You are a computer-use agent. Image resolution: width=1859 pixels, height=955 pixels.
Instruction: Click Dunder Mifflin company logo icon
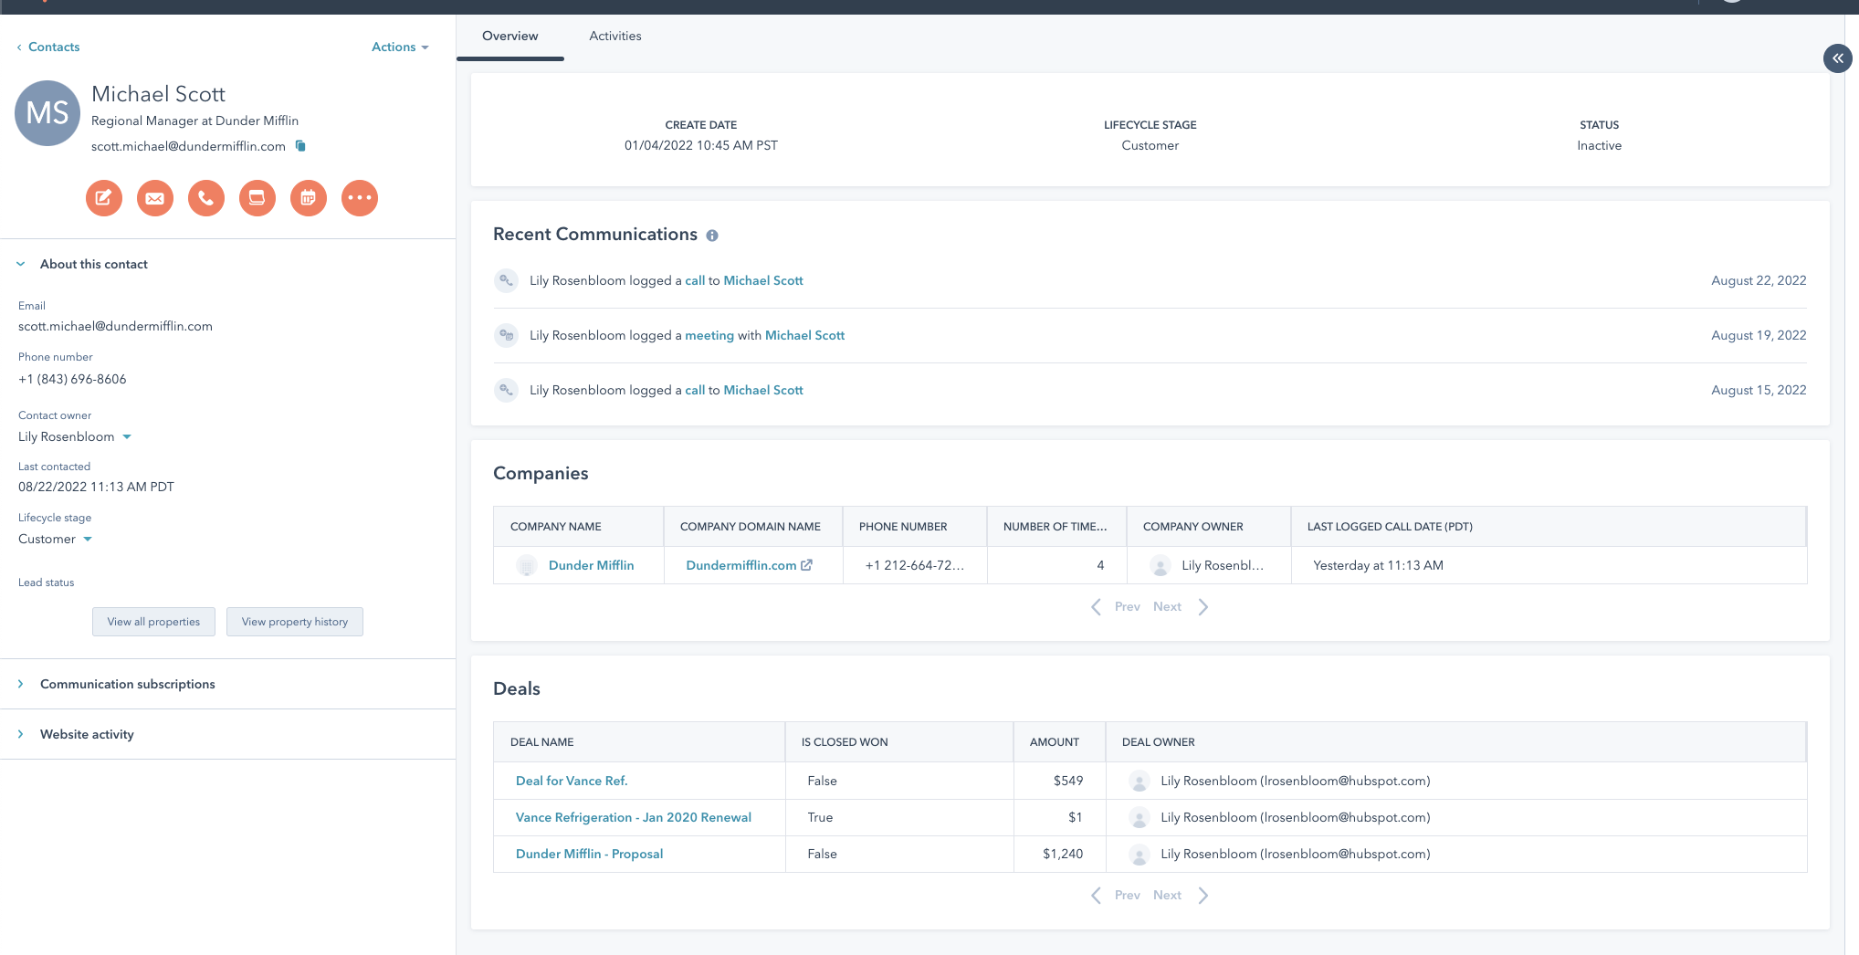pos(527,566)
